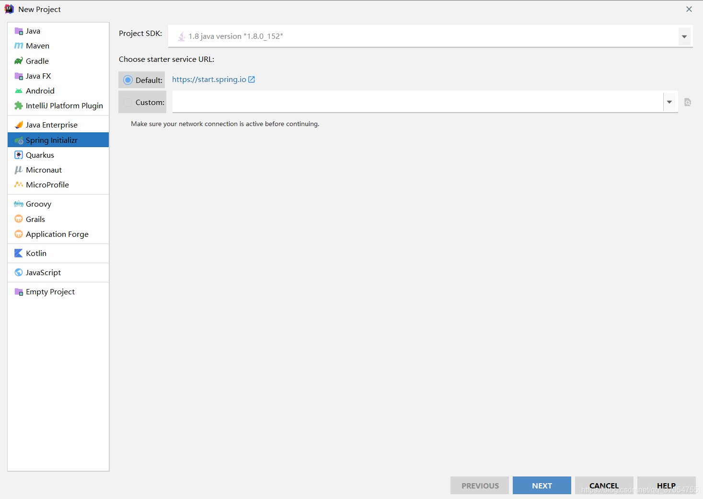The image size is (703, 499).
Task: Click the Quarkus icon
Action: 19,155
